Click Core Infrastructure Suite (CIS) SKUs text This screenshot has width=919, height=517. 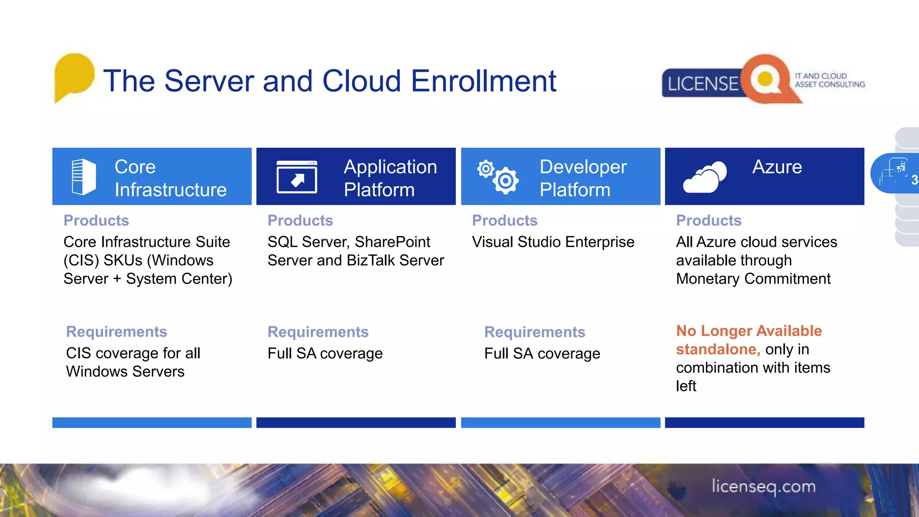point(148,260)
